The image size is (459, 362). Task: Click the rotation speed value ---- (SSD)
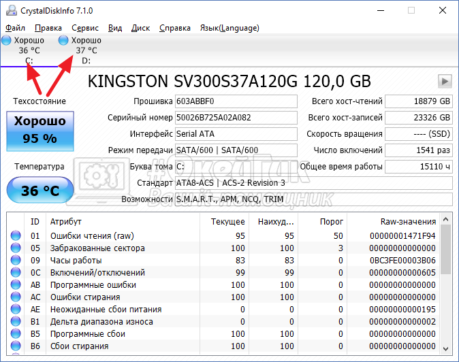[x=419, y=134]
